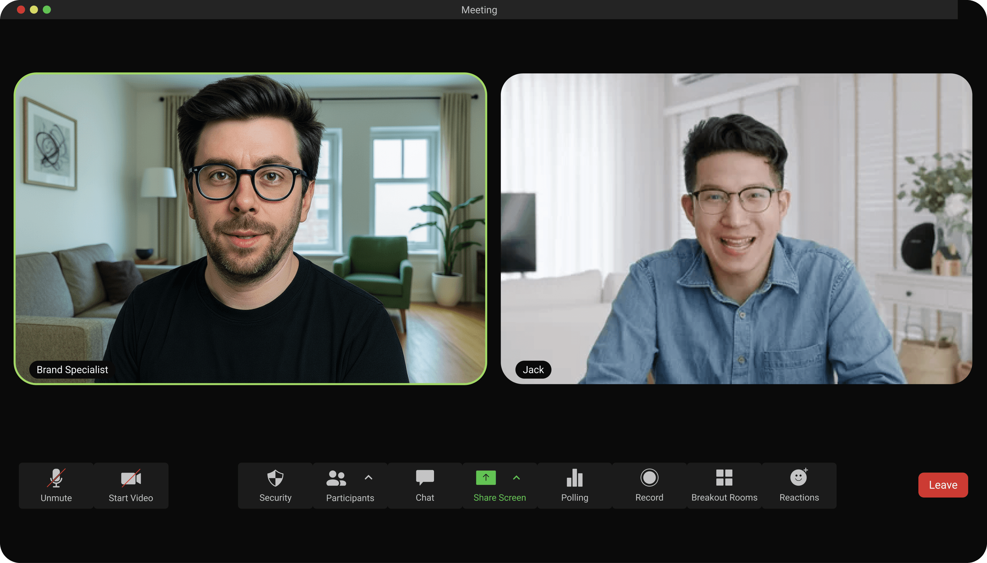Viewport: 987px width, 563px height.
Task: Expand Share Screen options chevron
Action: pos(516,478)
